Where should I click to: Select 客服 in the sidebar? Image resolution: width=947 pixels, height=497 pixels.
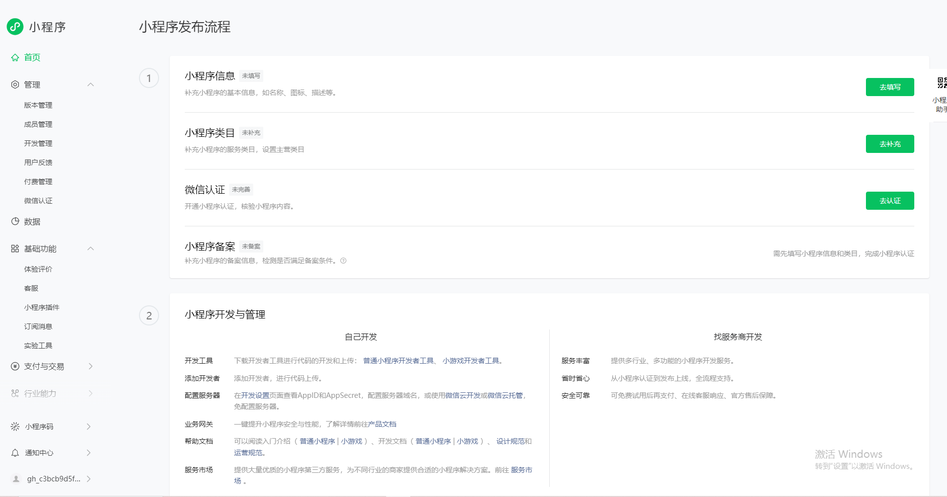[x=31, y=288]
